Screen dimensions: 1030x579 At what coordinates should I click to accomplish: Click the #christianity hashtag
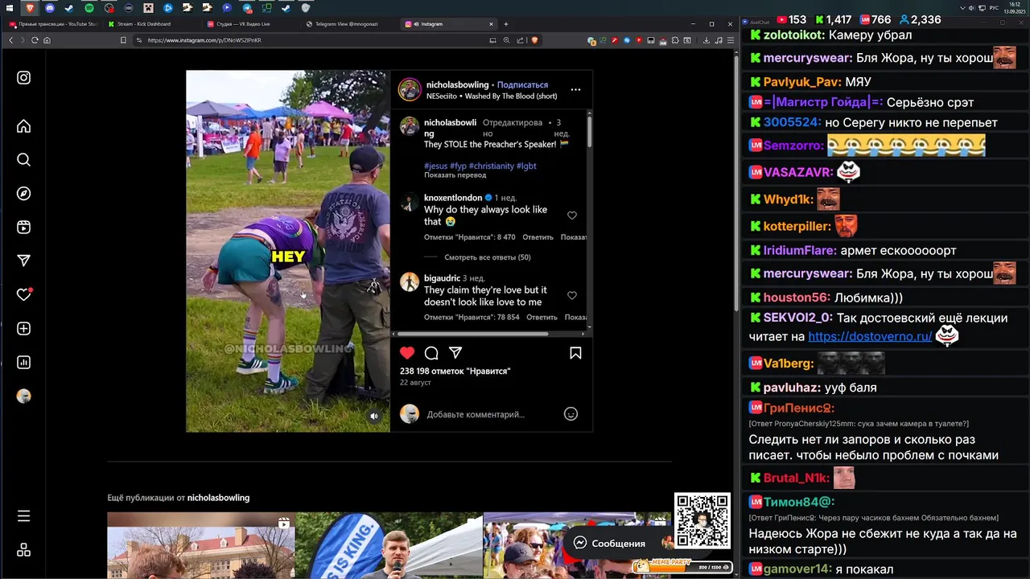[492, 166]
